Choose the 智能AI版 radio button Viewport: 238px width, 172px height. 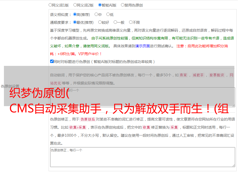pyautogui.click(x=100, y=5)
